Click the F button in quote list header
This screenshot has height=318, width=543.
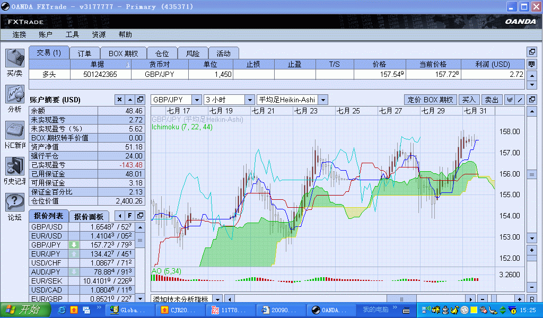pyautogui.click(x=130, y=216)
